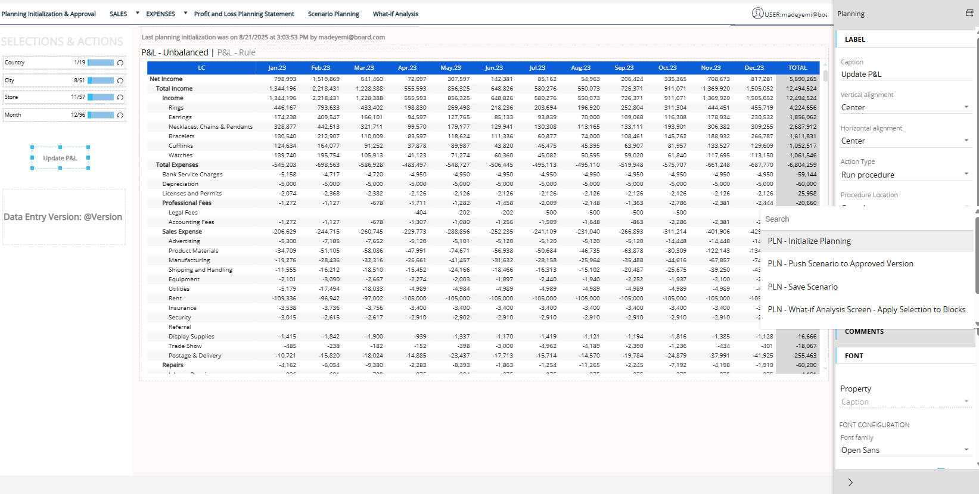The image size is (979, 494).
Task: Click the Data Entry Version label
Action: (63, 217)
